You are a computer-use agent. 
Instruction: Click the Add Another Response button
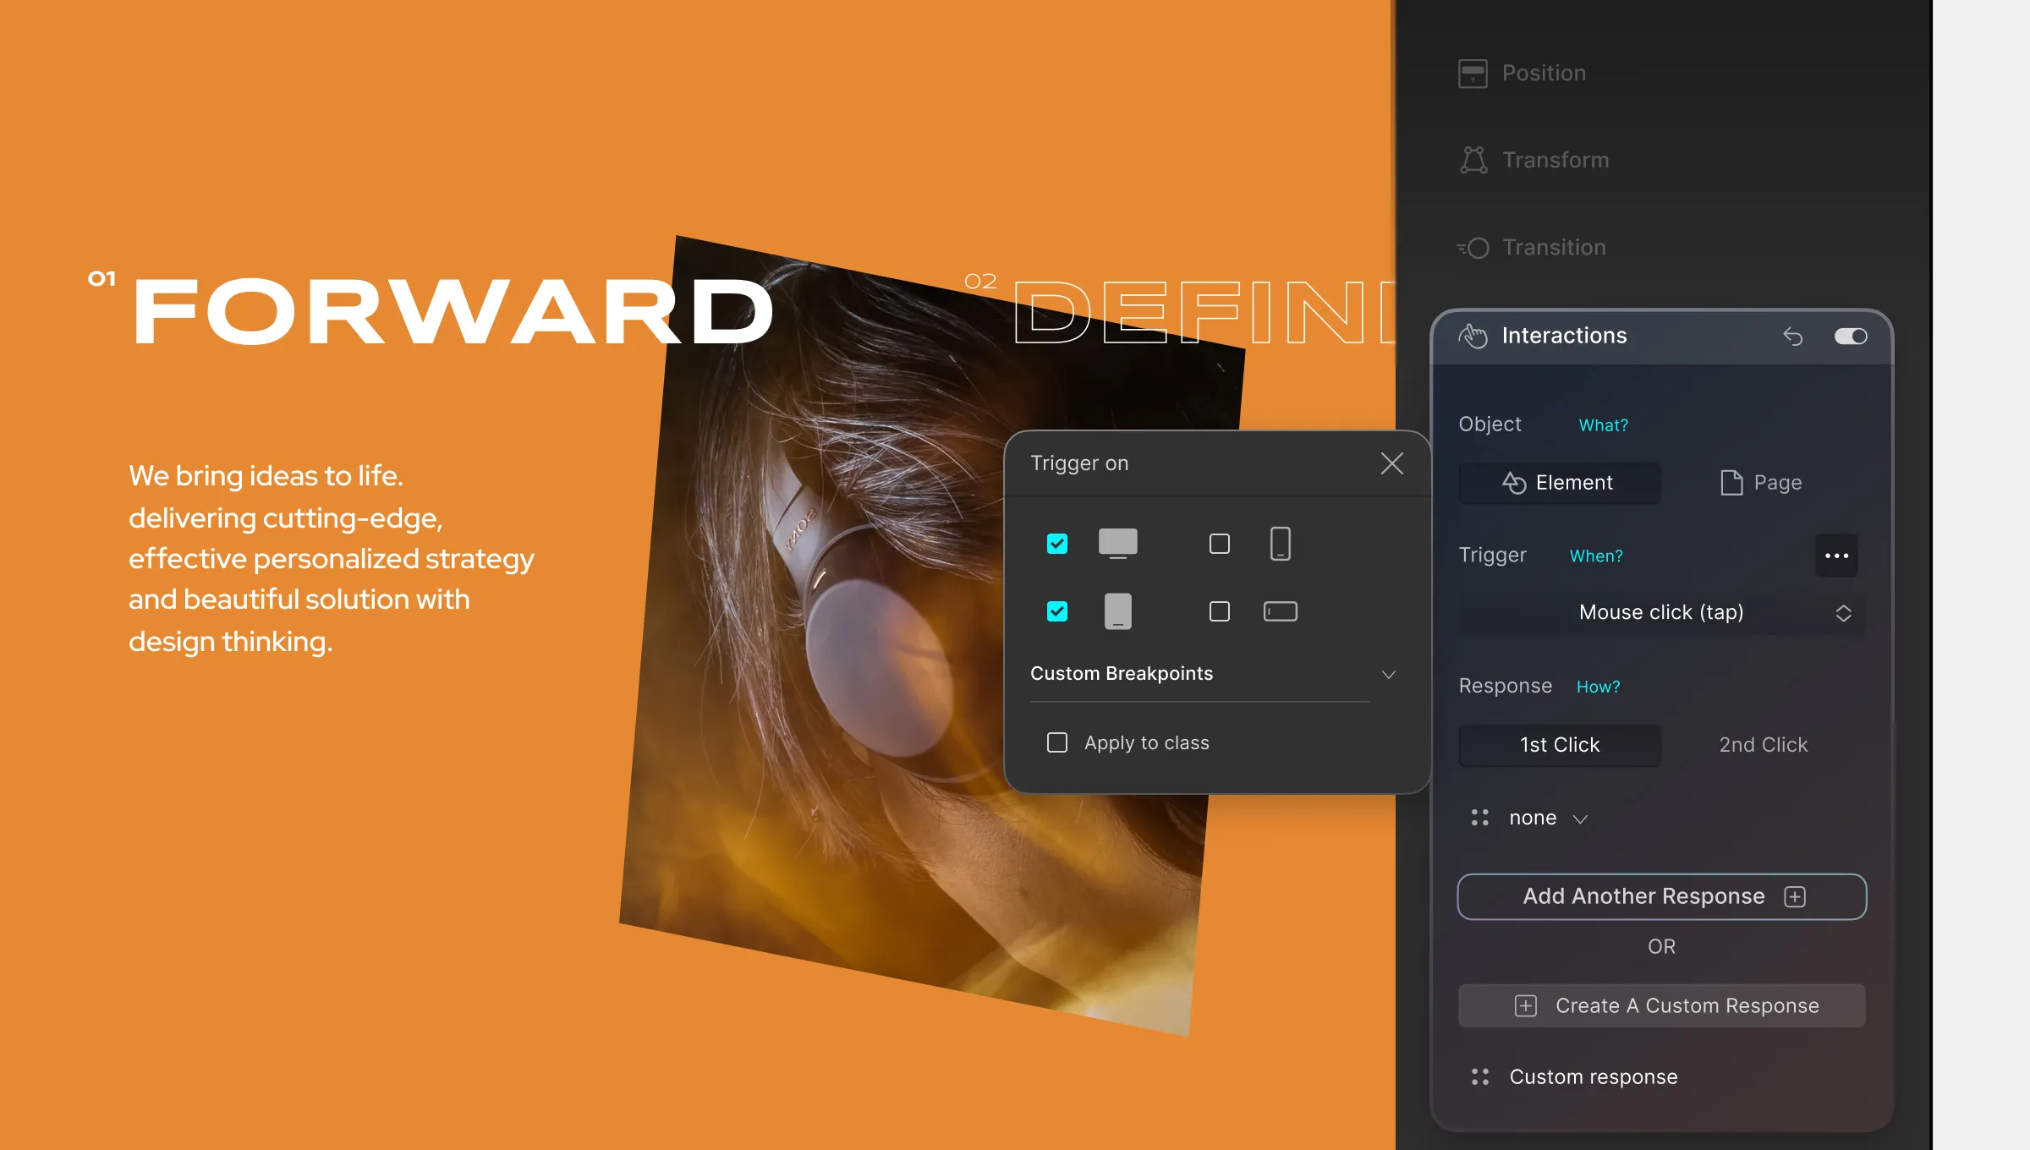pyautogui.click(x=1662, y=895)
